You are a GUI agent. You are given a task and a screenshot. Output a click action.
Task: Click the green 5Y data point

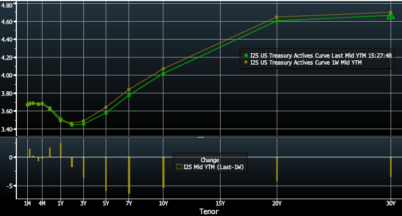[106, 113]
